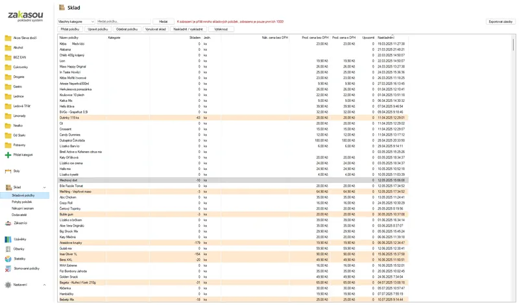Open Statistiky pie chart icon
The height and width of the screenshot is (305, 519).
pos(8,259)
